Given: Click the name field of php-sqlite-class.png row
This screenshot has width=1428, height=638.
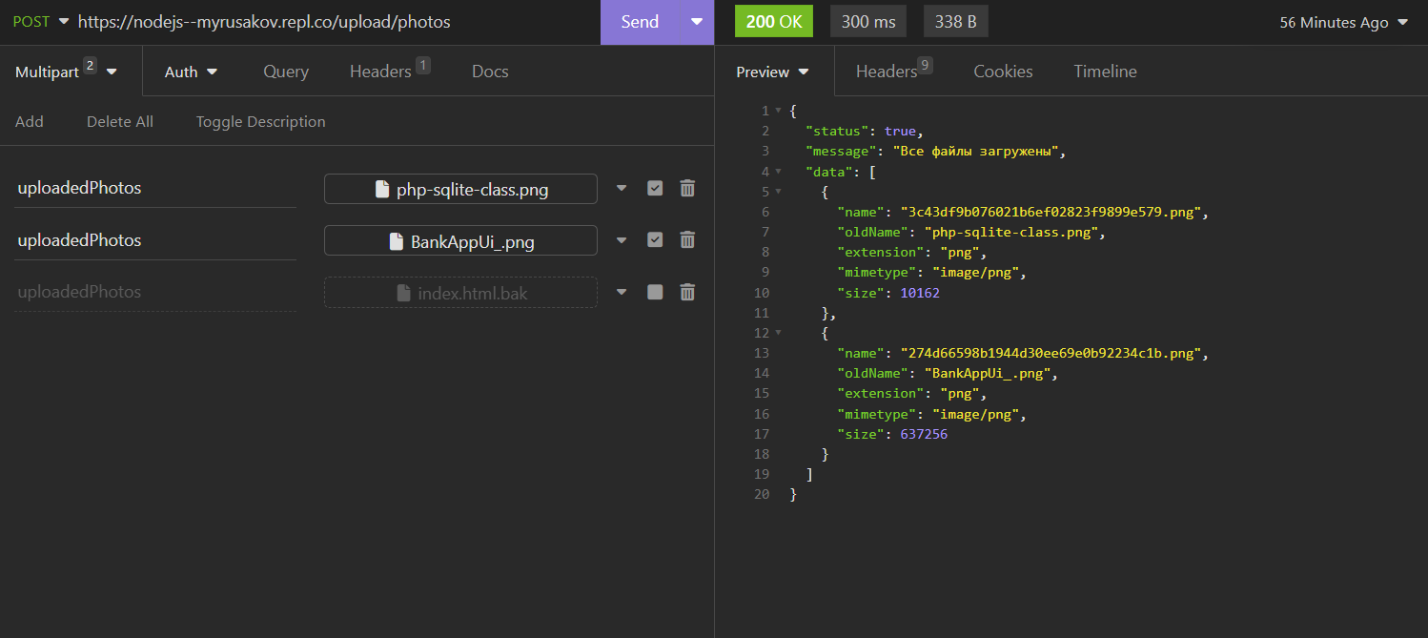Looking at the screenshot, I should [155, 188].
